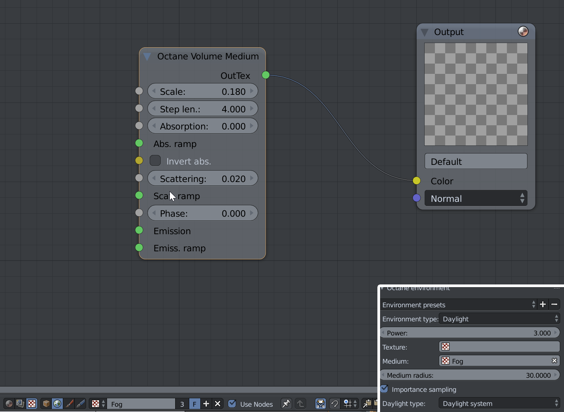Open the Environment presets dropdown

click(x=459, y=305)
